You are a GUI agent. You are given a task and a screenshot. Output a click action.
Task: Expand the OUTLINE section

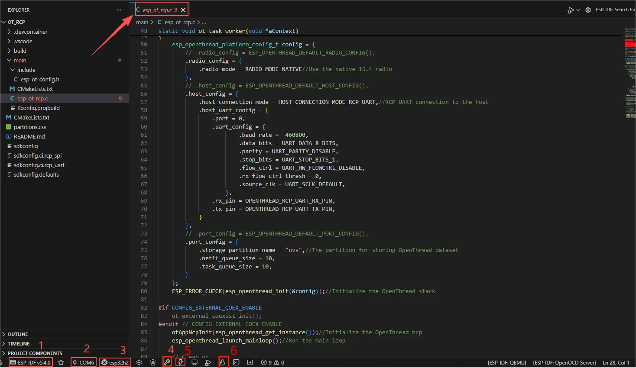click(x=18, y=334)
